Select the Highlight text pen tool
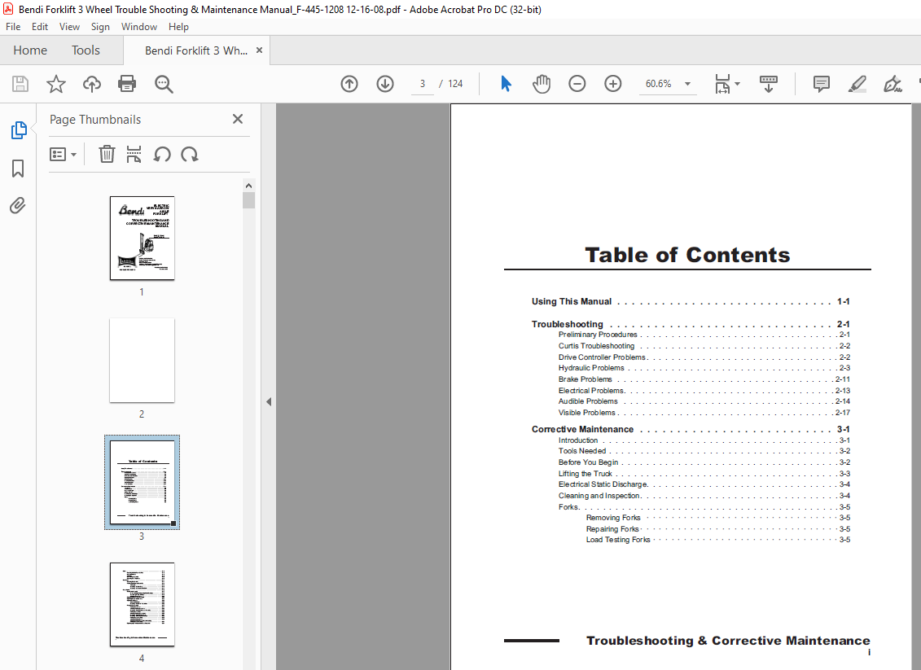Screen dimensions: 921x670 coord(857,84)
